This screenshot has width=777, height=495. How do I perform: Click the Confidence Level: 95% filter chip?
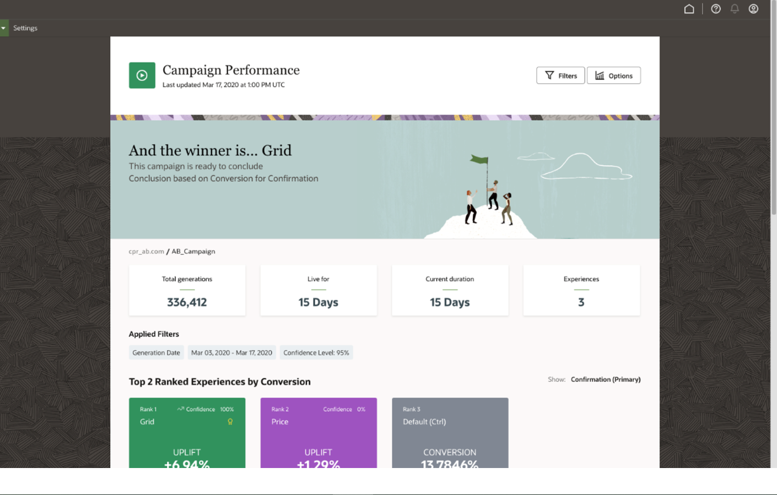[316, 352]
